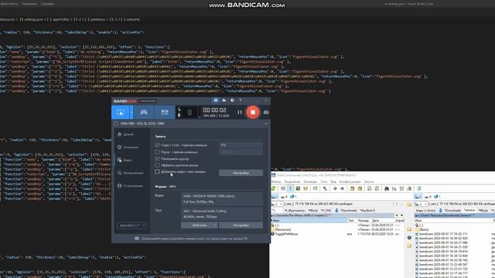Take a screenshot with the camera icon
Screen dimensions: 495x278
click(266, 113)
